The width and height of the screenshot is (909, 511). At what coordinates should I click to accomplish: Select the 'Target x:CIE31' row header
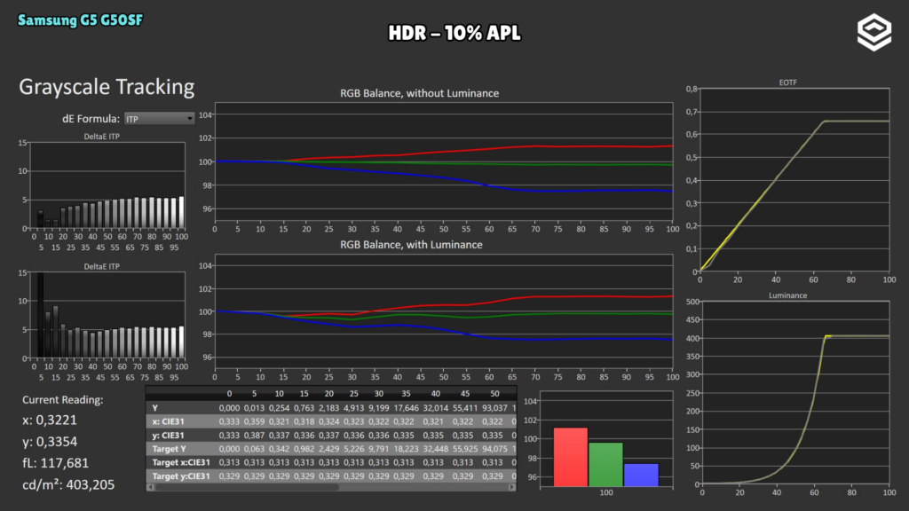click(181, 462)
